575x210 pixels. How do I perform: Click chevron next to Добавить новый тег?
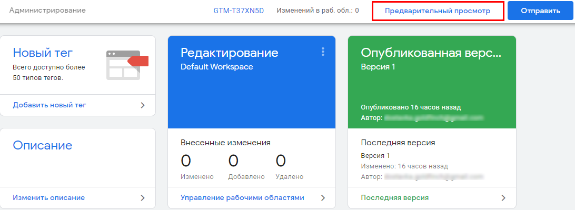(x=143, y=105)
